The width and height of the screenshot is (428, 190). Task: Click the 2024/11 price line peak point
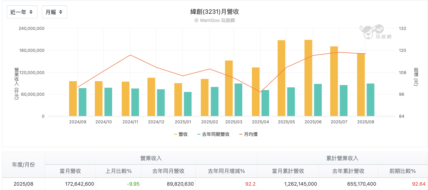pos(130,55)
